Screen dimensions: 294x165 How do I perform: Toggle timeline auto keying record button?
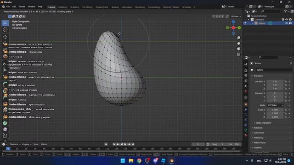[x=106, y=144]
